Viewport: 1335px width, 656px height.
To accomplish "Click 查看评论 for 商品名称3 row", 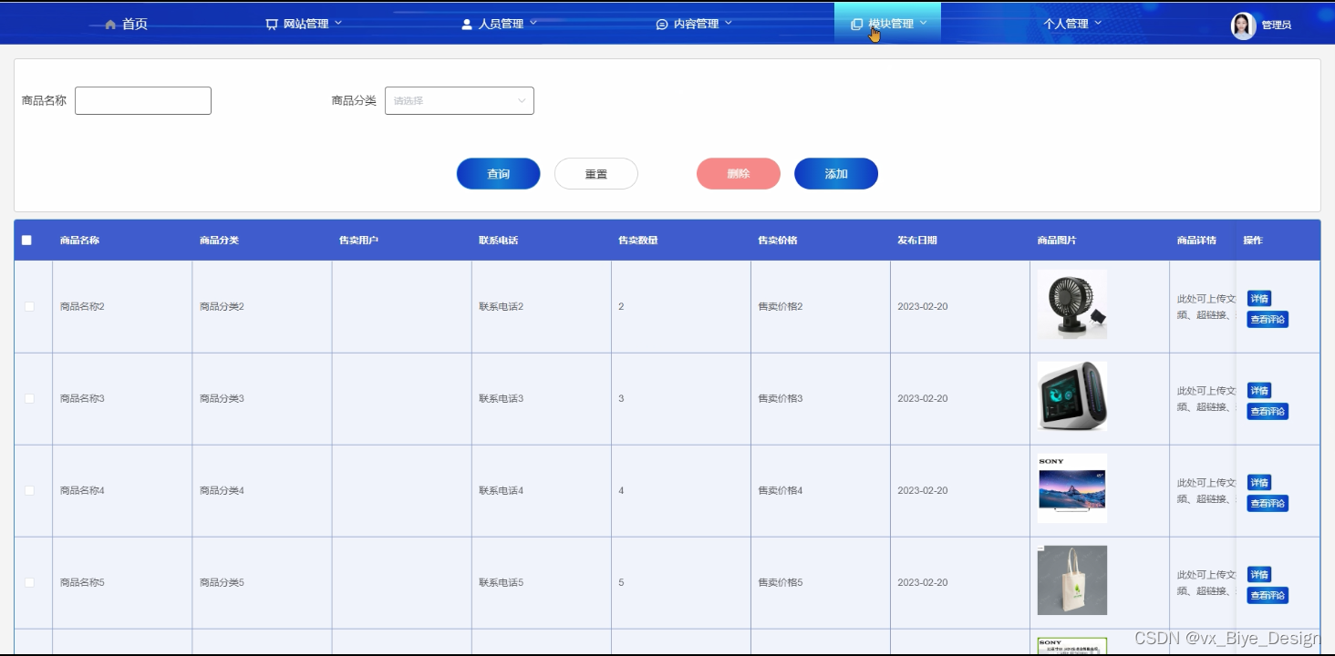I will 1268,412.
